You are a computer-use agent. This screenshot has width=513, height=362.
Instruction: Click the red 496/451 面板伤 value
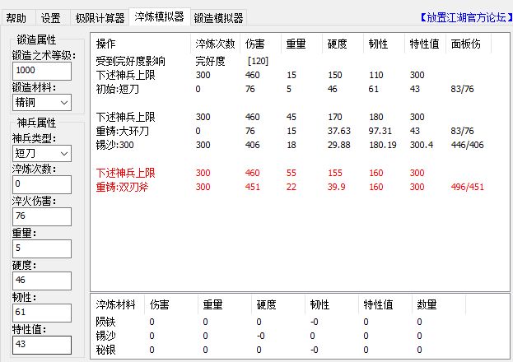coord(467,187)
